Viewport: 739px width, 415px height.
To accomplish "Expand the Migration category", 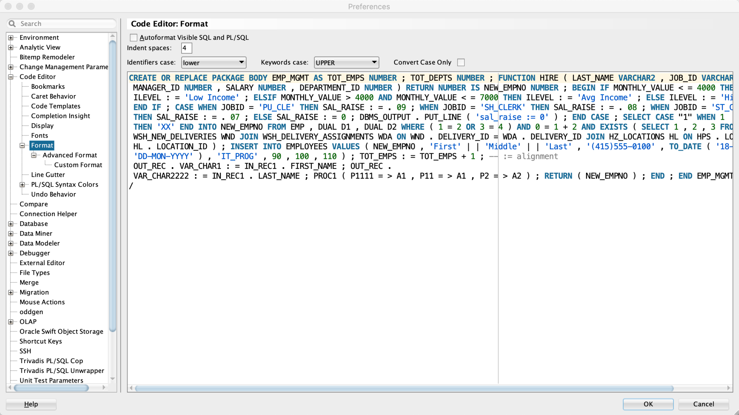I will coord(11,292).
